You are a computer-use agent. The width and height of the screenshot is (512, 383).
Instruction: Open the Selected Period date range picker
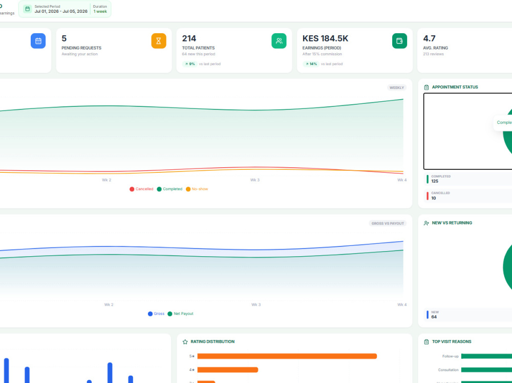pyautogui.click(x=65, y=9)
